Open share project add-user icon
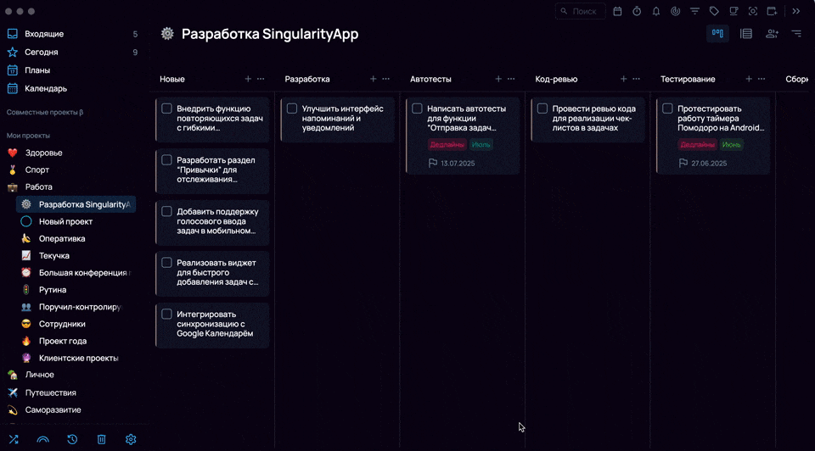This screenshot has height=451, width=815. (772, 34)
